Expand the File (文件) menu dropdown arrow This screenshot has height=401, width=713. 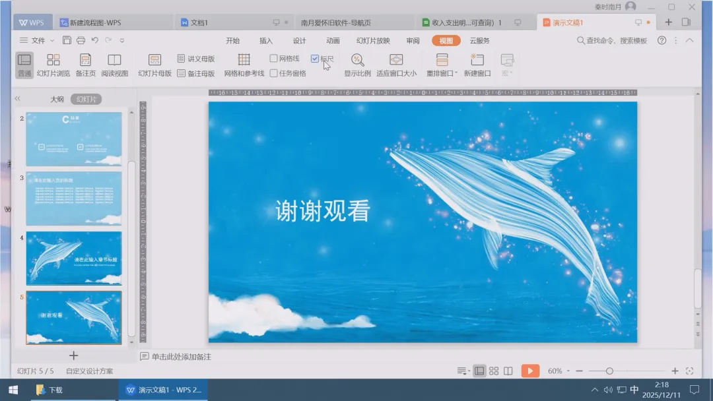pyautogui.click(x=52, y=40)
